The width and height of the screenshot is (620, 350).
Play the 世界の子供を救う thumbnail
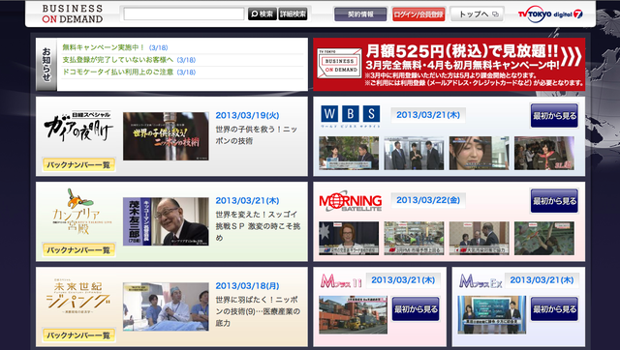(166, 136)
